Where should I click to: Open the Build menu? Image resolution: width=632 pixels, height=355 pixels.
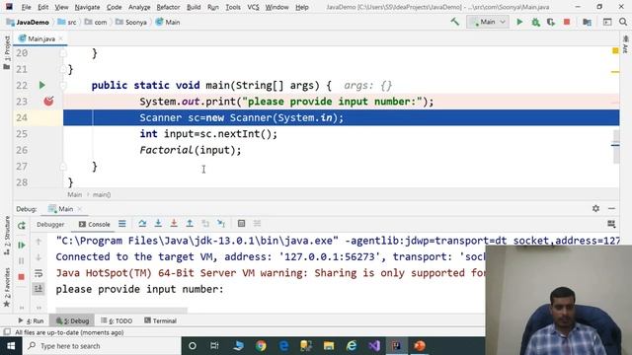coord(194,7)
